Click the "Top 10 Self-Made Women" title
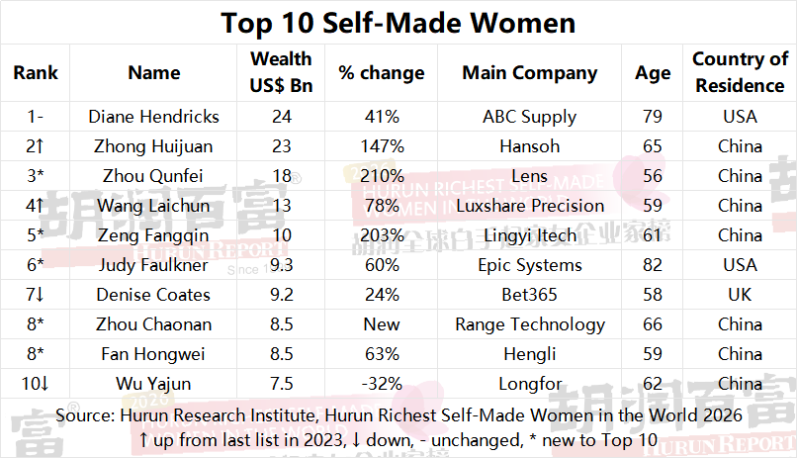 coord(398,22)
